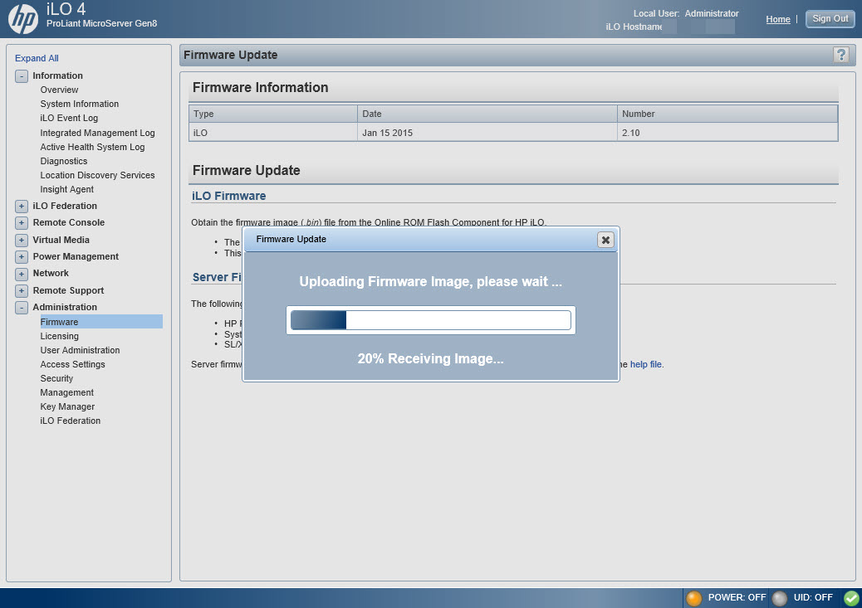Collapse the Administration tree section
862x608 pixels.
[x=22, y=308]
